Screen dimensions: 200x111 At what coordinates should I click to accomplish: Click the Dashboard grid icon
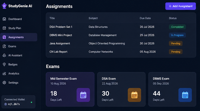(4, 19)
